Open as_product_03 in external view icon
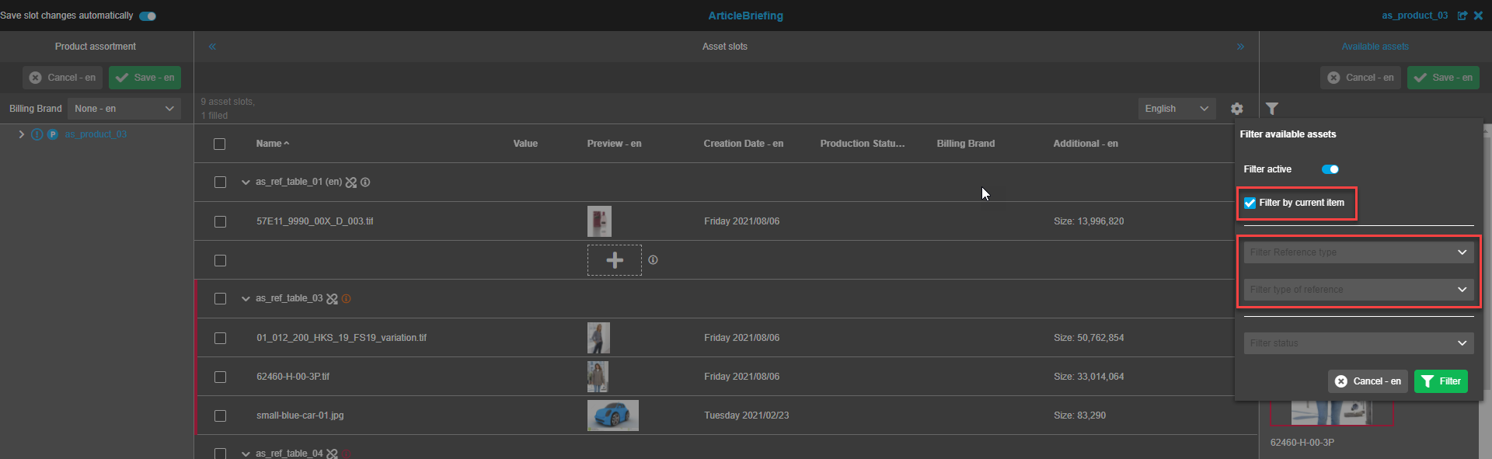This screenshot has width=1492, height=459. [1462, 16]
